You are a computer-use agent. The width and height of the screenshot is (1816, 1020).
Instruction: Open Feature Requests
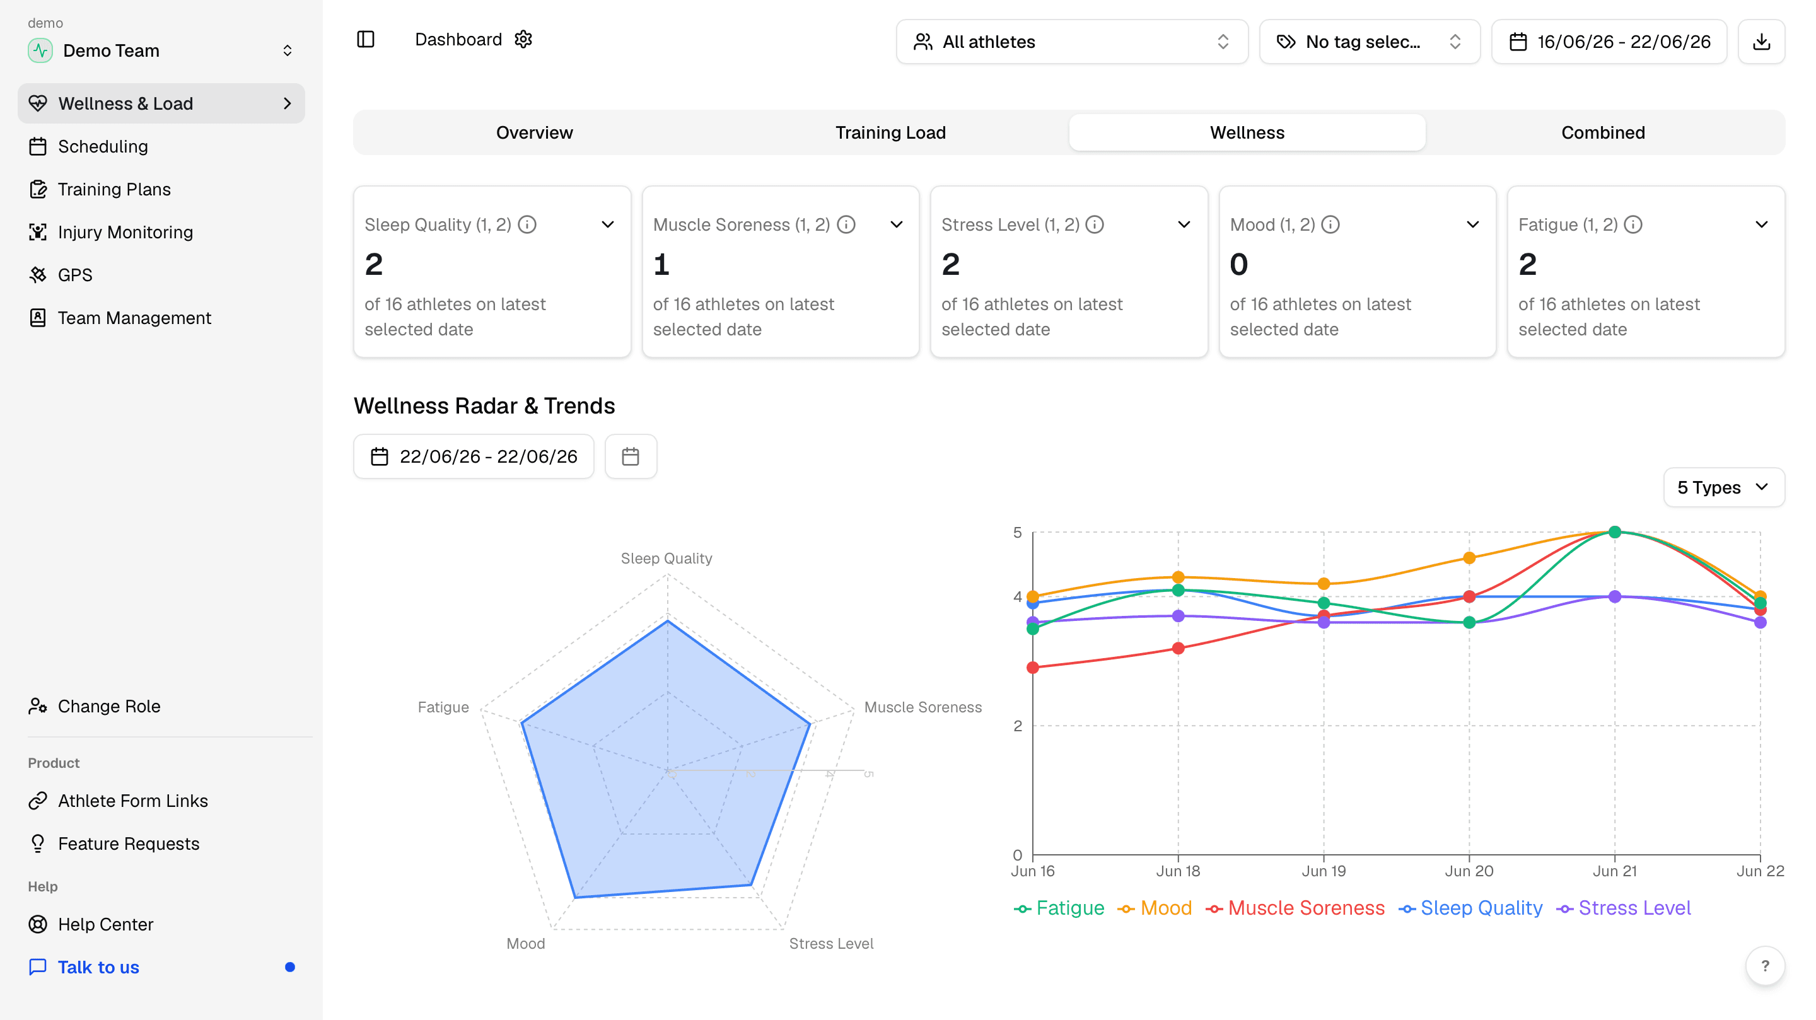161,843
